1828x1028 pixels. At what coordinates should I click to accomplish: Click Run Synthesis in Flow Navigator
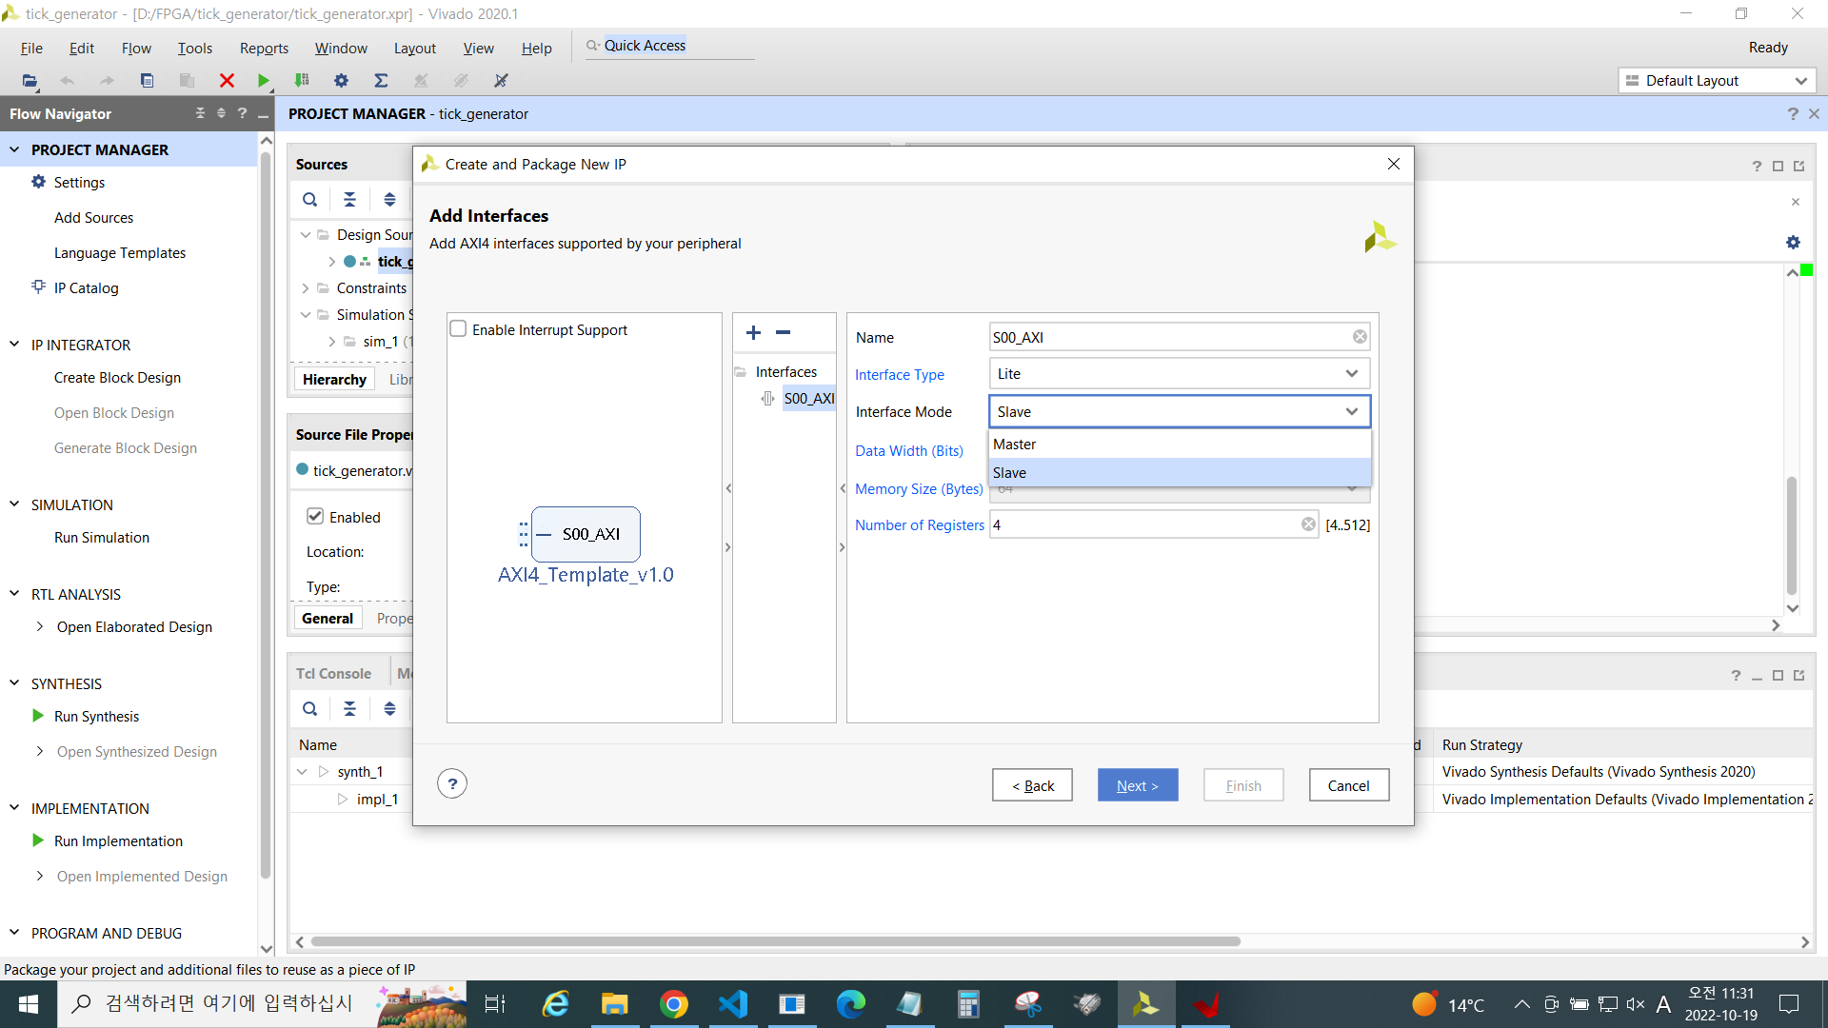click(96, 716)
